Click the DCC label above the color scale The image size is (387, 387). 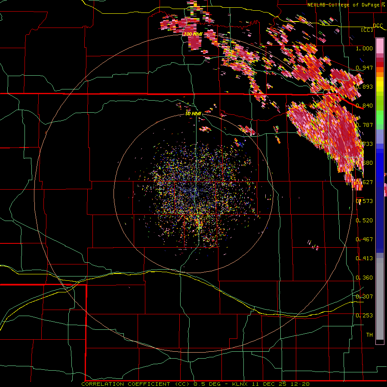click(x=378, y=26)
